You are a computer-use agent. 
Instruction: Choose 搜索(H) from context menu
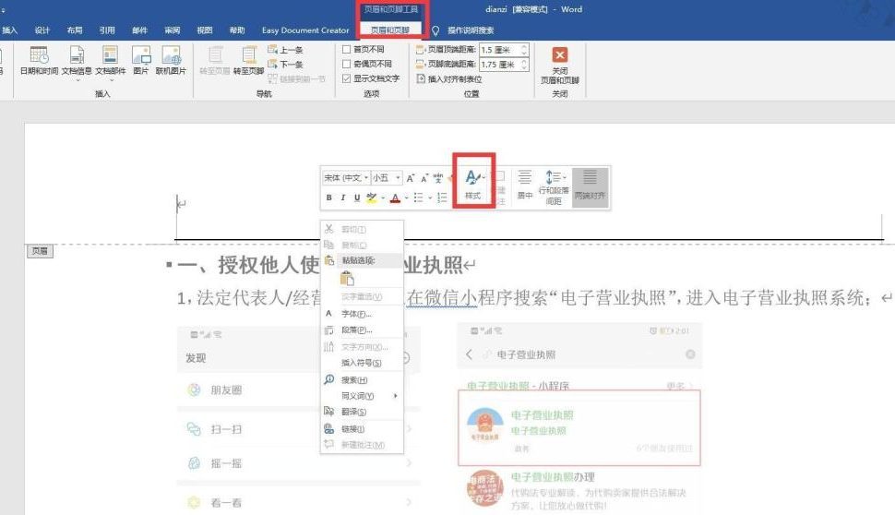362,379
